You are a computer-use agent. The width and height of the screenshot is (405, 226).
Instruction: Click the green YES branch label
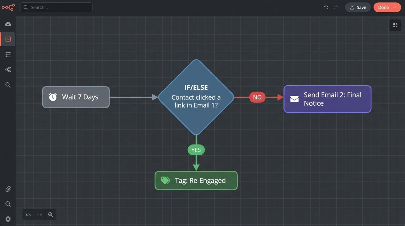pos(196,150)
